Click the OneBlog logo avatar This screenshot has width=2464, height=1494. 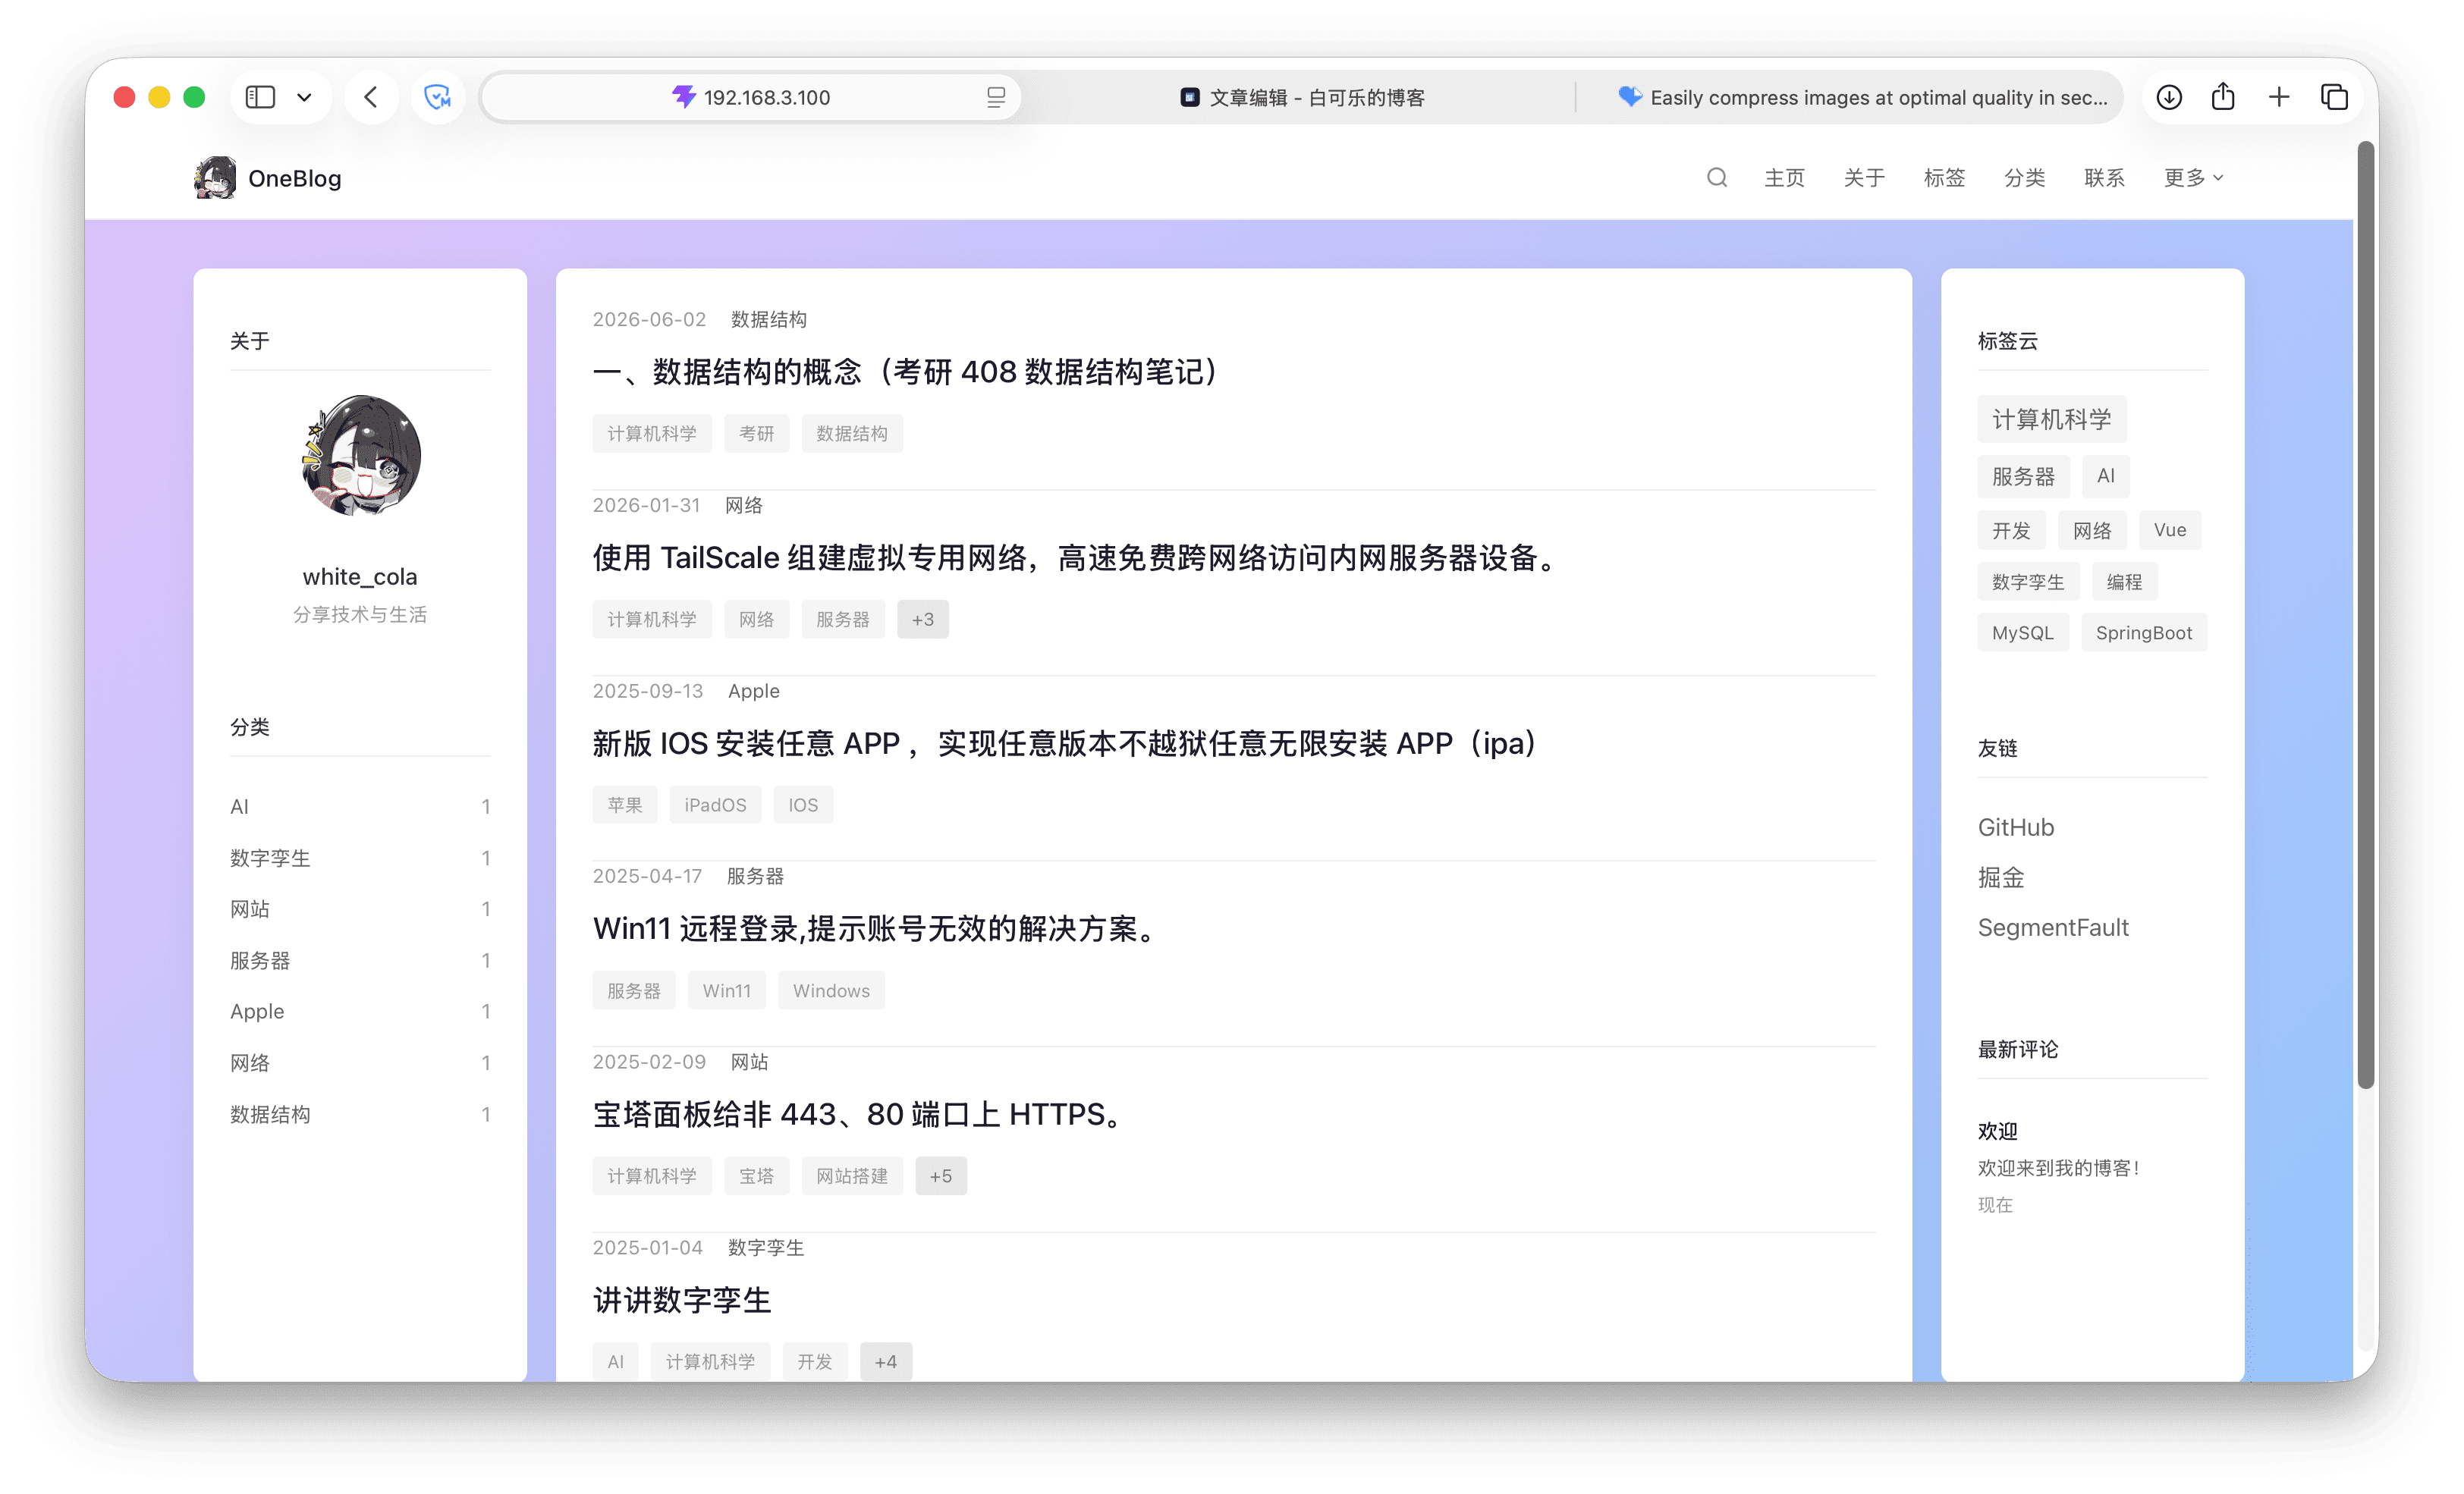coord(215,178)
